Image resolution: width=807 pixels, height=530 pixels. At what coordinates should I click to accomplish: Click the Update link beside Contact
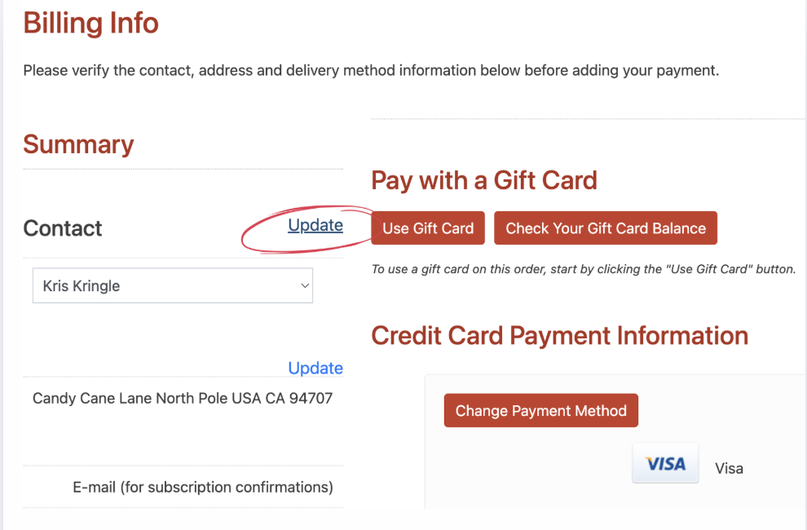[x=315, y=225]
